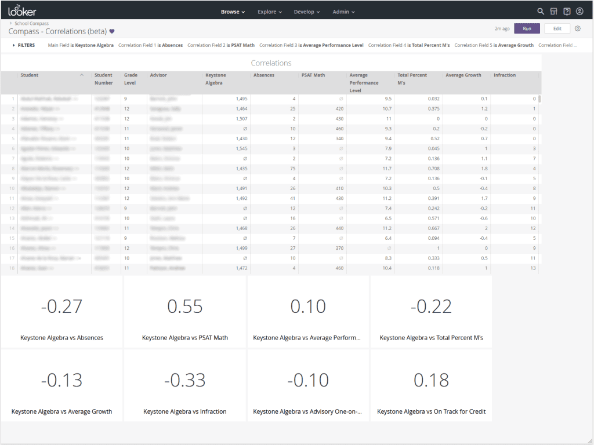The image size is (594, 445).
Task: Expand the Filters section
Action: point(23,45)
